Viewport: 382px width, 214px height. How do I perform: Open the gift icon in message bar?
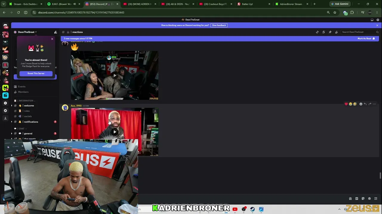(350, 199)
